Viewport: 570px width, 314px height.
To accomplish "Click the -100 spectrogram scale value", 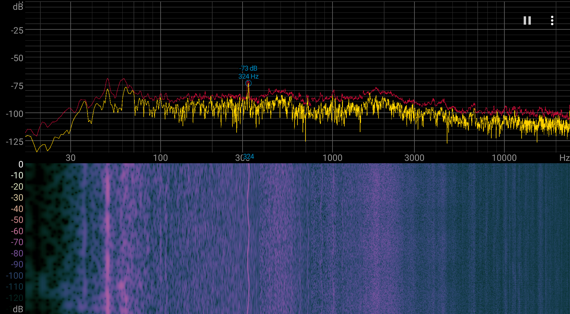I will click(15, 276).
